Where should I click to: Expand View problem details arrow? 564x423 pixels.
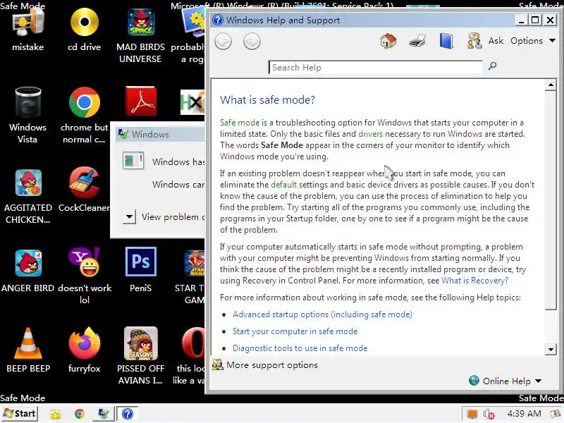click(129, 217)
